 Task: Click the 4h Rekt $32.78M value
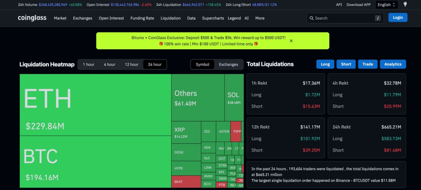click(392, 83)
